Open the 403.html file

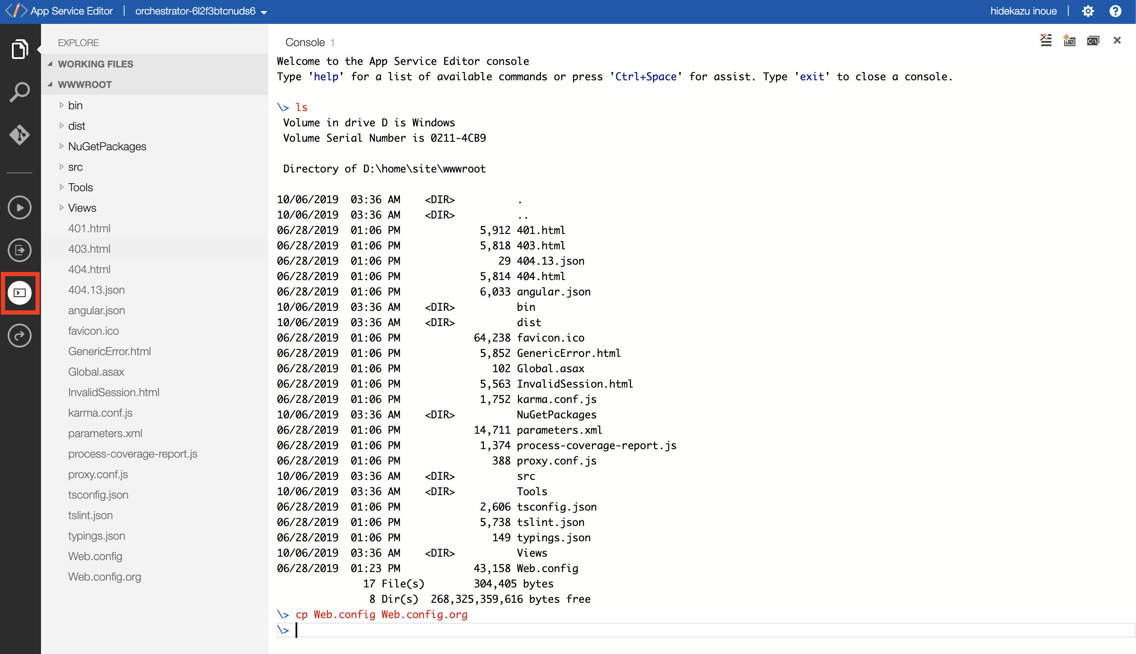coord(89,249)
